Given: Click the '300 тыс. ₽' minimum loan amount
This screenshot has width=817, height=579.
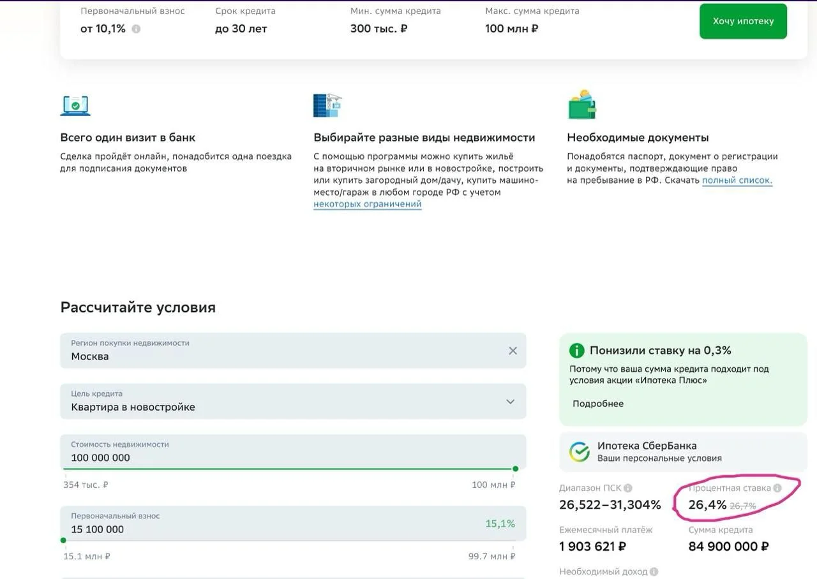Looking at the screenshot, I should (x=379, y=29).
